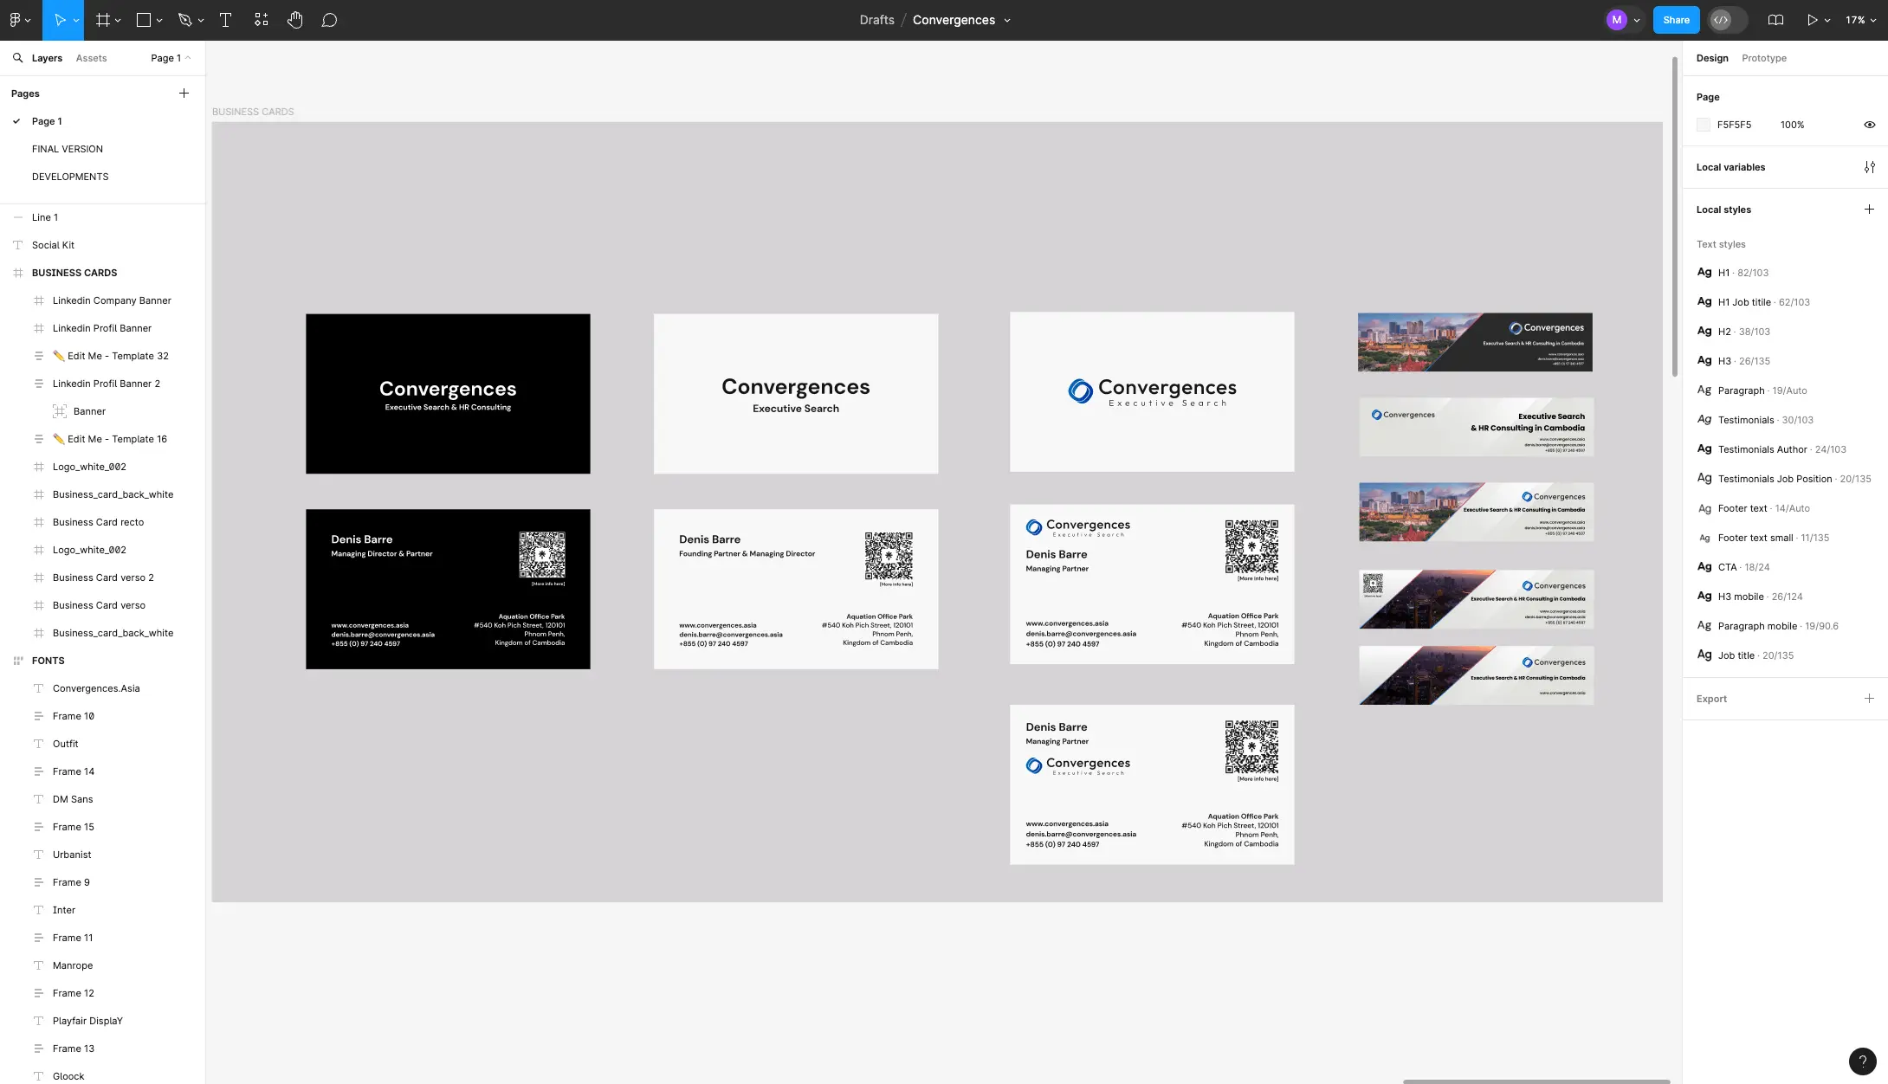1888x1084 pixels.
Task: Search layers with the magnifier icon
Action: [x=17, y=58]
